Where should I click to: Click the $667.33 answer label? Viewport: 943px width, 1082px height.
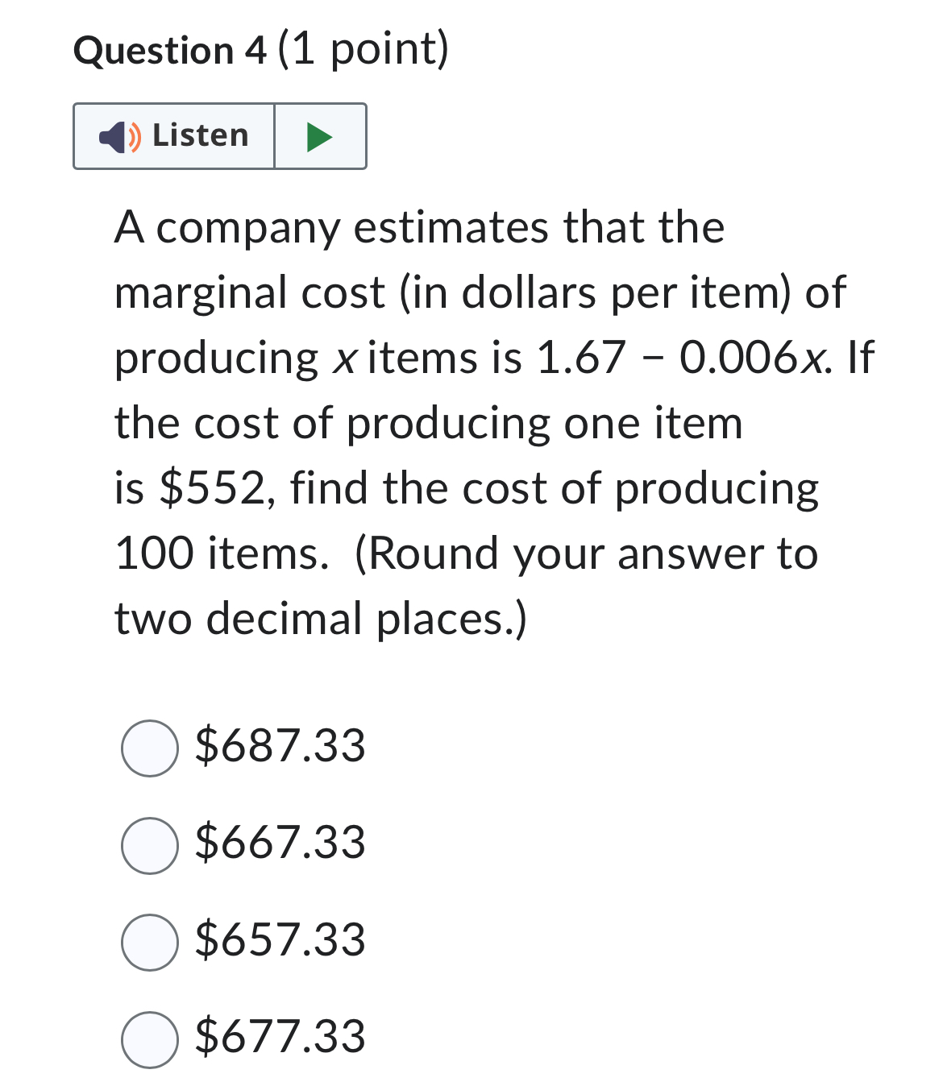click(x=280, y=843)
